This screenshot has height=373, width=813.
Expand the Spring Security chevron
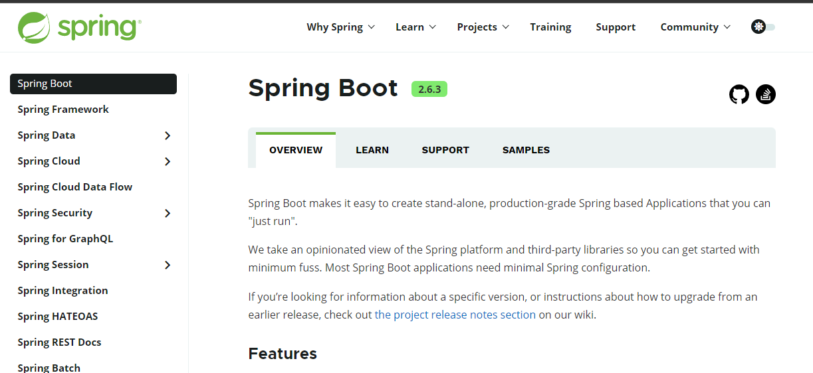point(168,213)
